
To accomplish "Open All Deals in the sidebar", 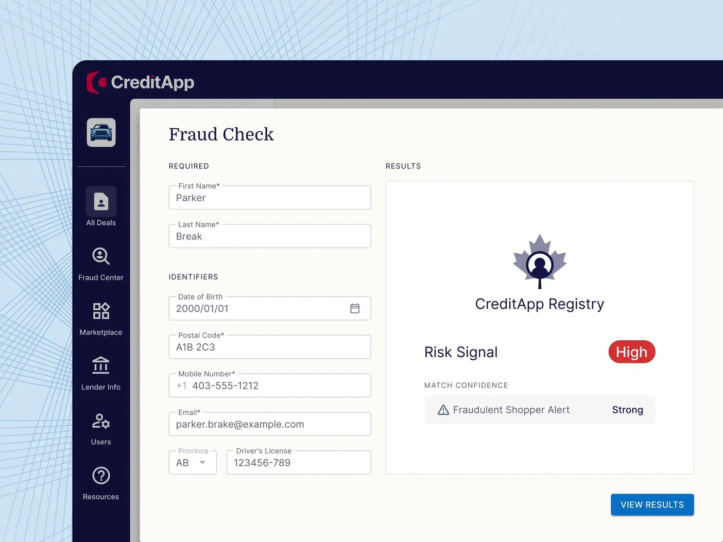I will click(x=101, y=207).
